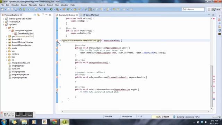This screenshot has width=222, height=125.
Task: Open the File menu
Action: (x=2, y=5)
